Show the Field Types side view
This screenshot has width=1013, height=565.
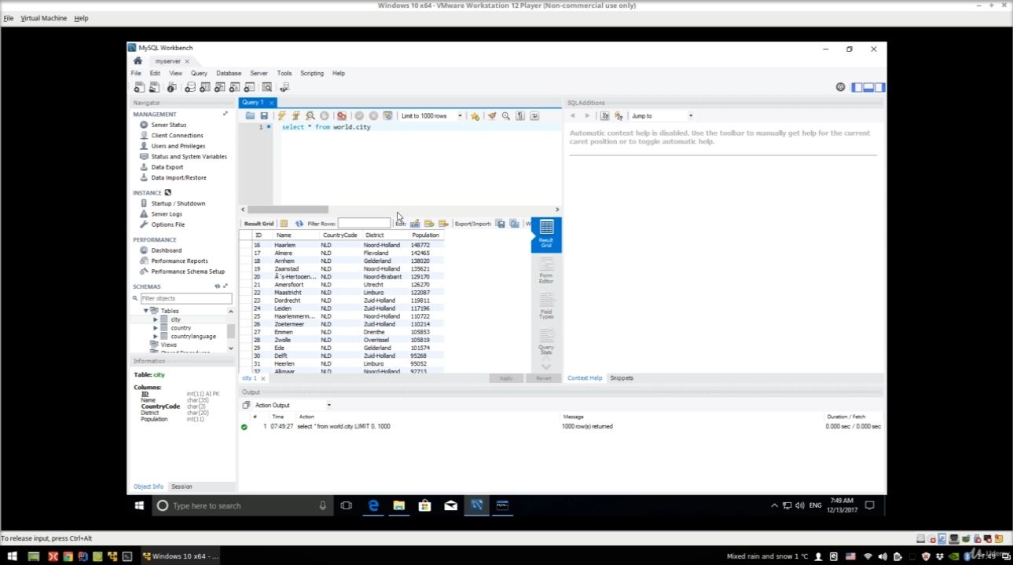(546, 305)
